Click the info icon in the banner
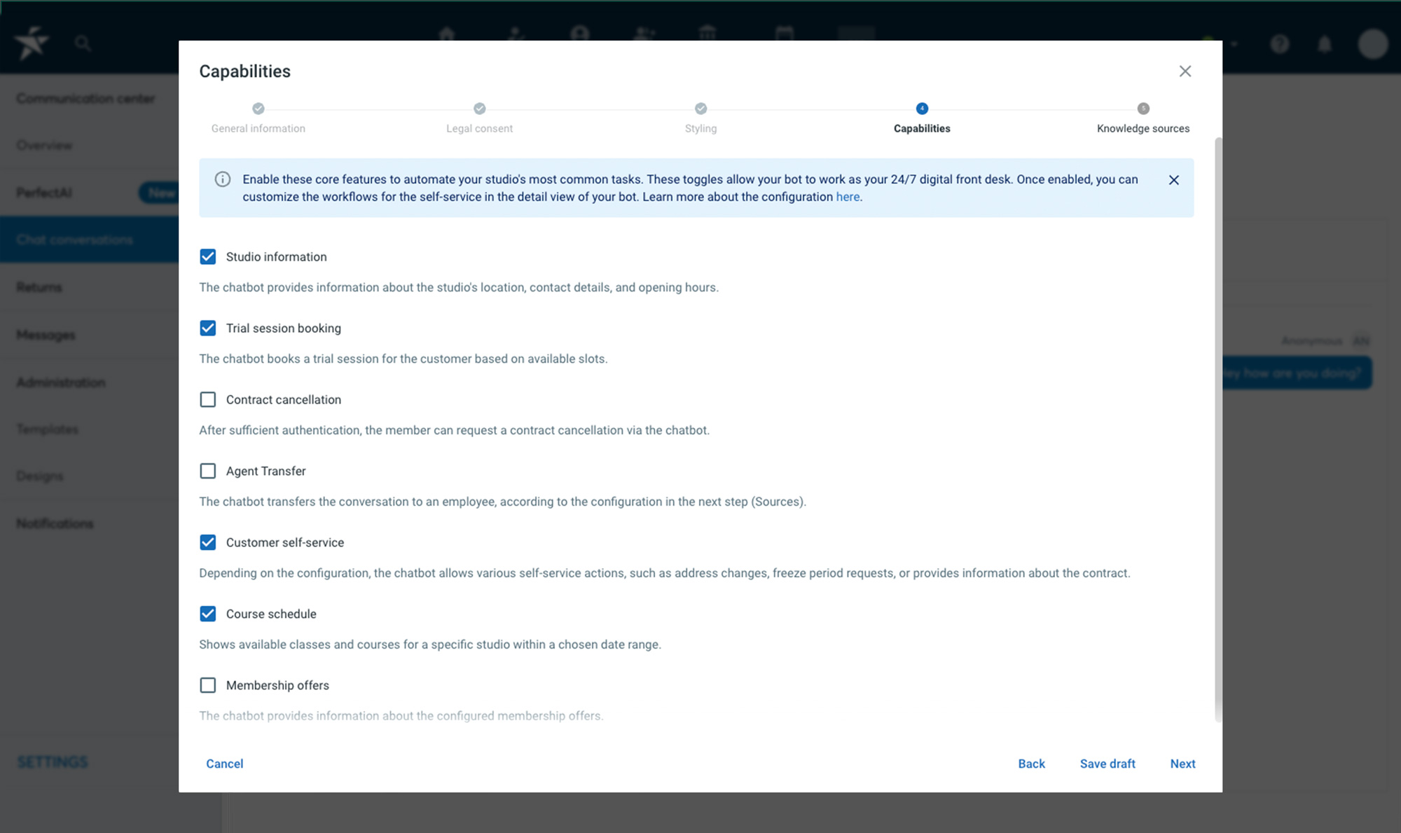The image size is (1401, 833). [x=223, y=179]
